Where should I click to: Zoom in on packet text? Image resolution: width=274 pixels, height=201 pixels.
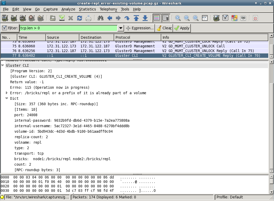click(178, 18)
